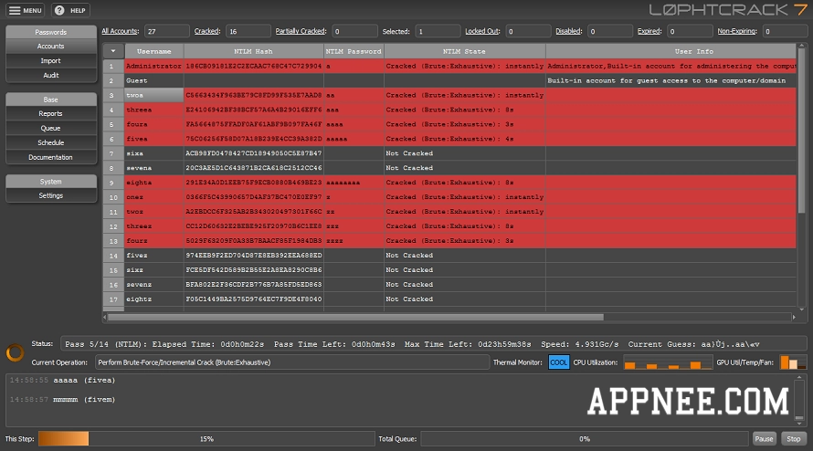Click the Total Queue progress bar

(585, 438)
